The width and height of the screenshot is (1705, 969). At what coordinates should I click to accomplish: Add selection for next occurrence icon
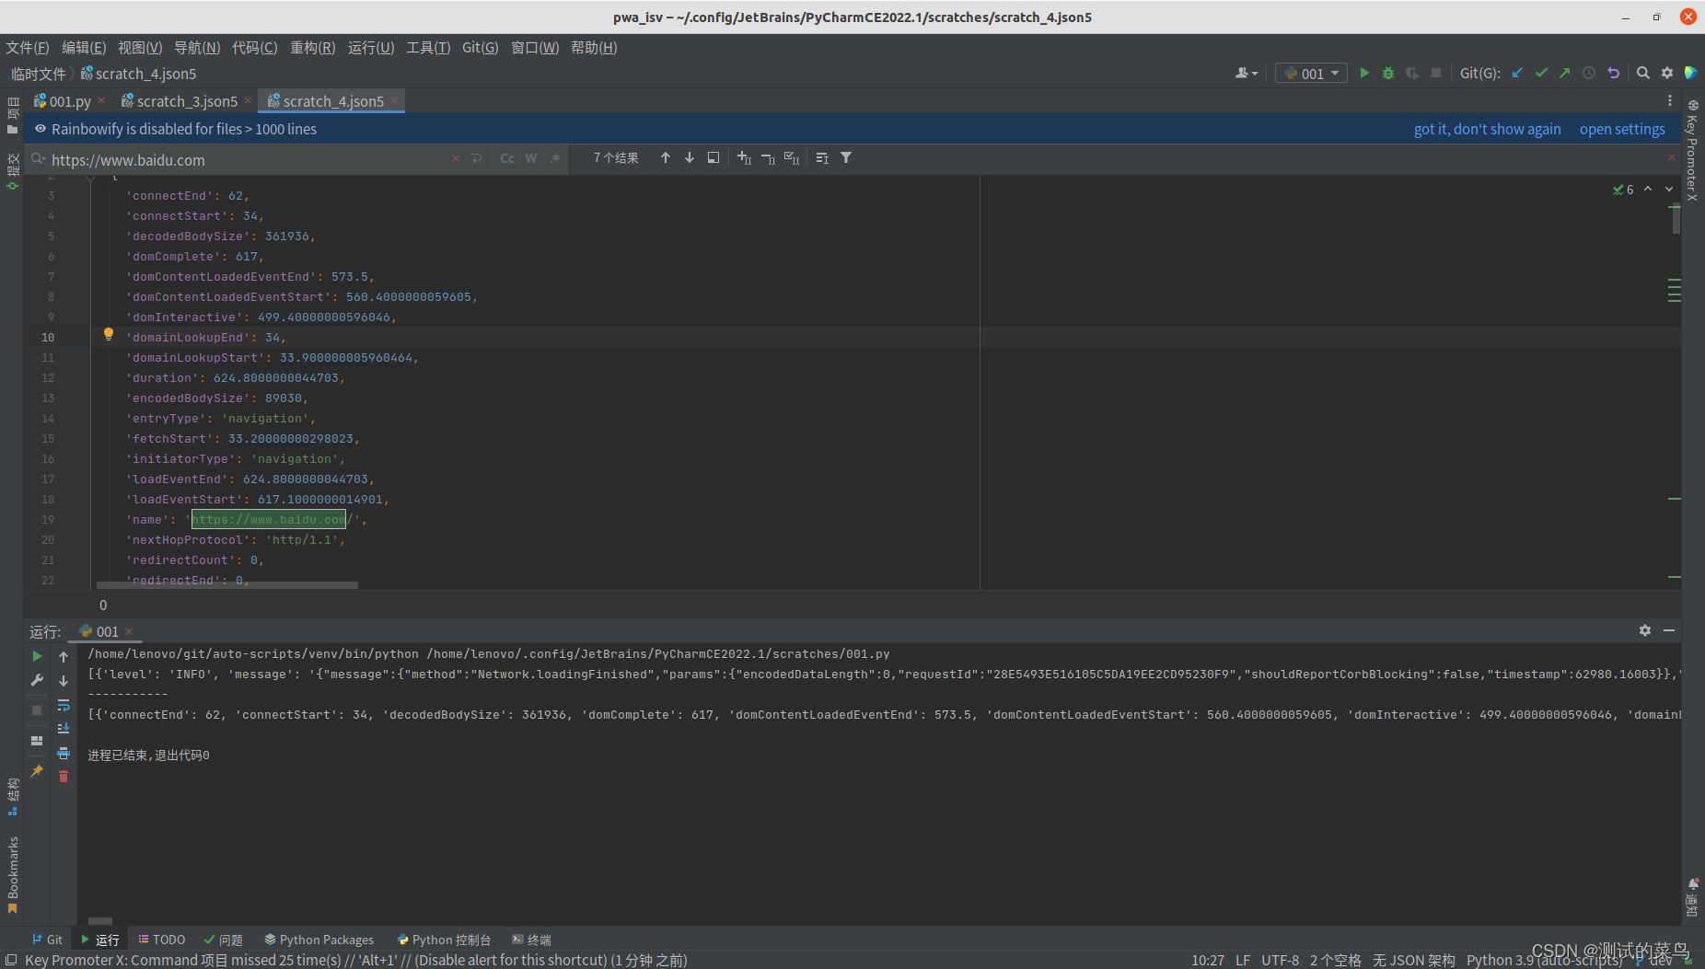click(745, 158)
